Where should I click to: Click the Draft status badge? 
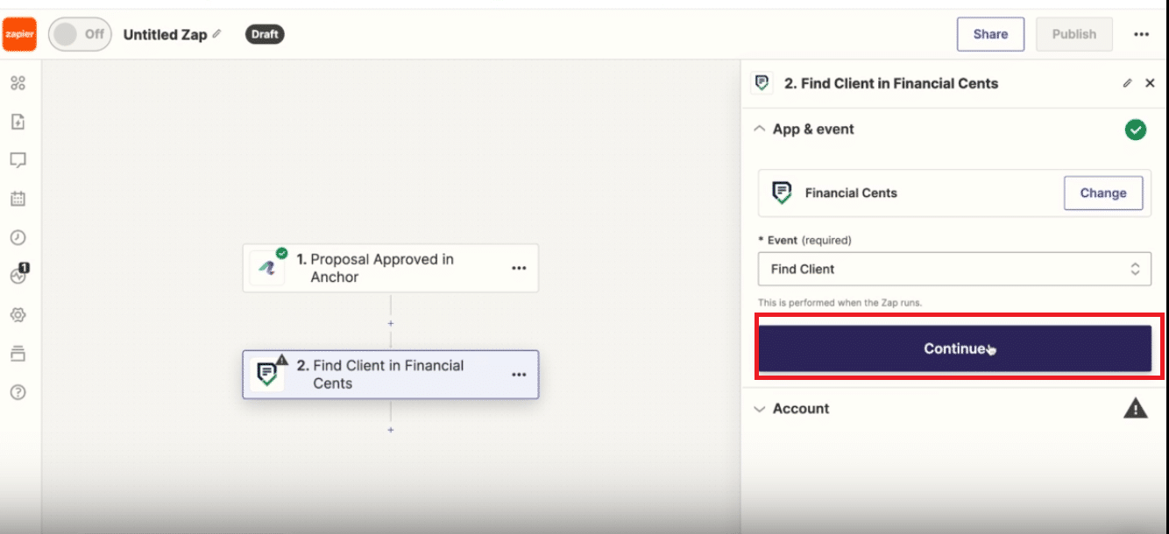(x=265, y=34)
